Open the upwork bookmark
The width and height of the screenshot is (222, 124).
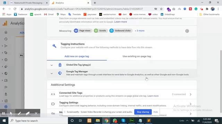click(36, 14)
